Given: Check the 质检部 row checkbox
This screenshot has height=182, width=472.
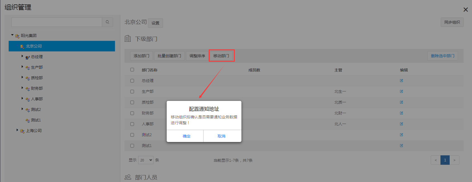Looking at the screenshot, I should coord(132,102).
